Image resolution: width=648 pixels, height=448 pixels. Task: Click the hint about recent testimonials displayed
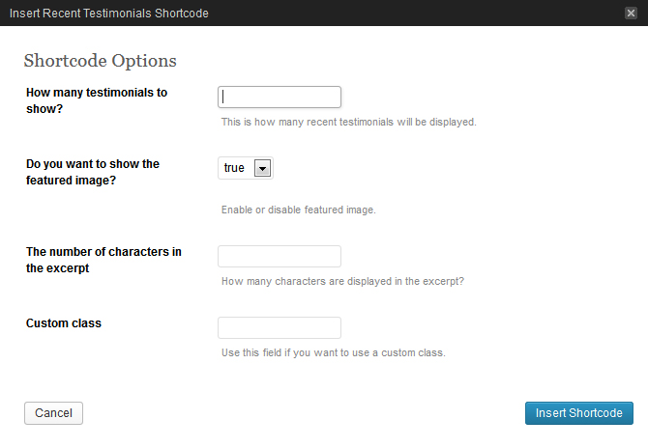pos(348,123)
